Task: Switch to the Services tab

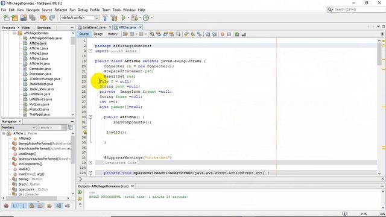Action: pyautogui.click(x=43, y=28)
